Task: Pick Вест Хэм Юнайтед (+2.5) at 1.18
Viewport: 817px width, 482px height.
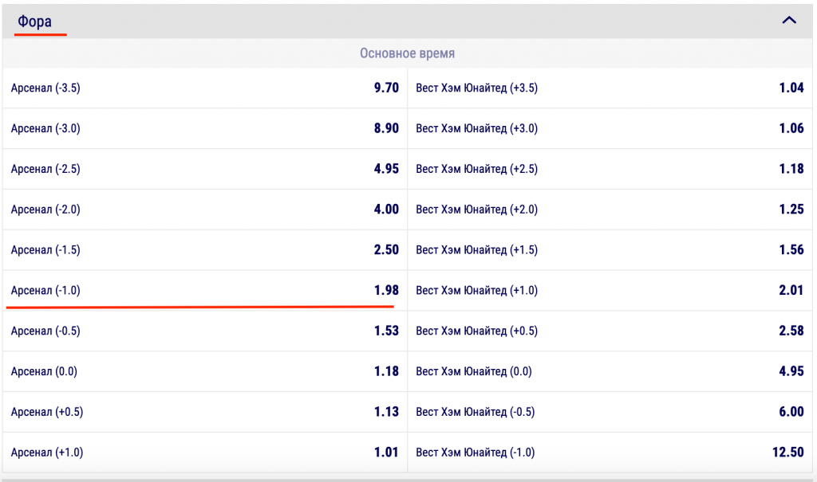Action: (x=610, y=169)
